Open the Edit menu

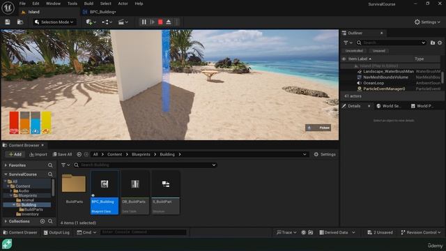36,3
